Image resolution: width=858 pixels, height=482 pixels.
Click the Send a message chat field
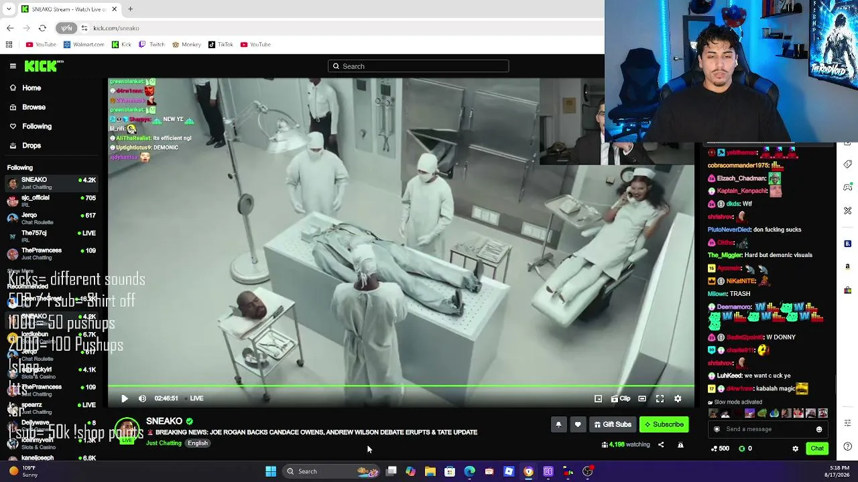[768, 429]
